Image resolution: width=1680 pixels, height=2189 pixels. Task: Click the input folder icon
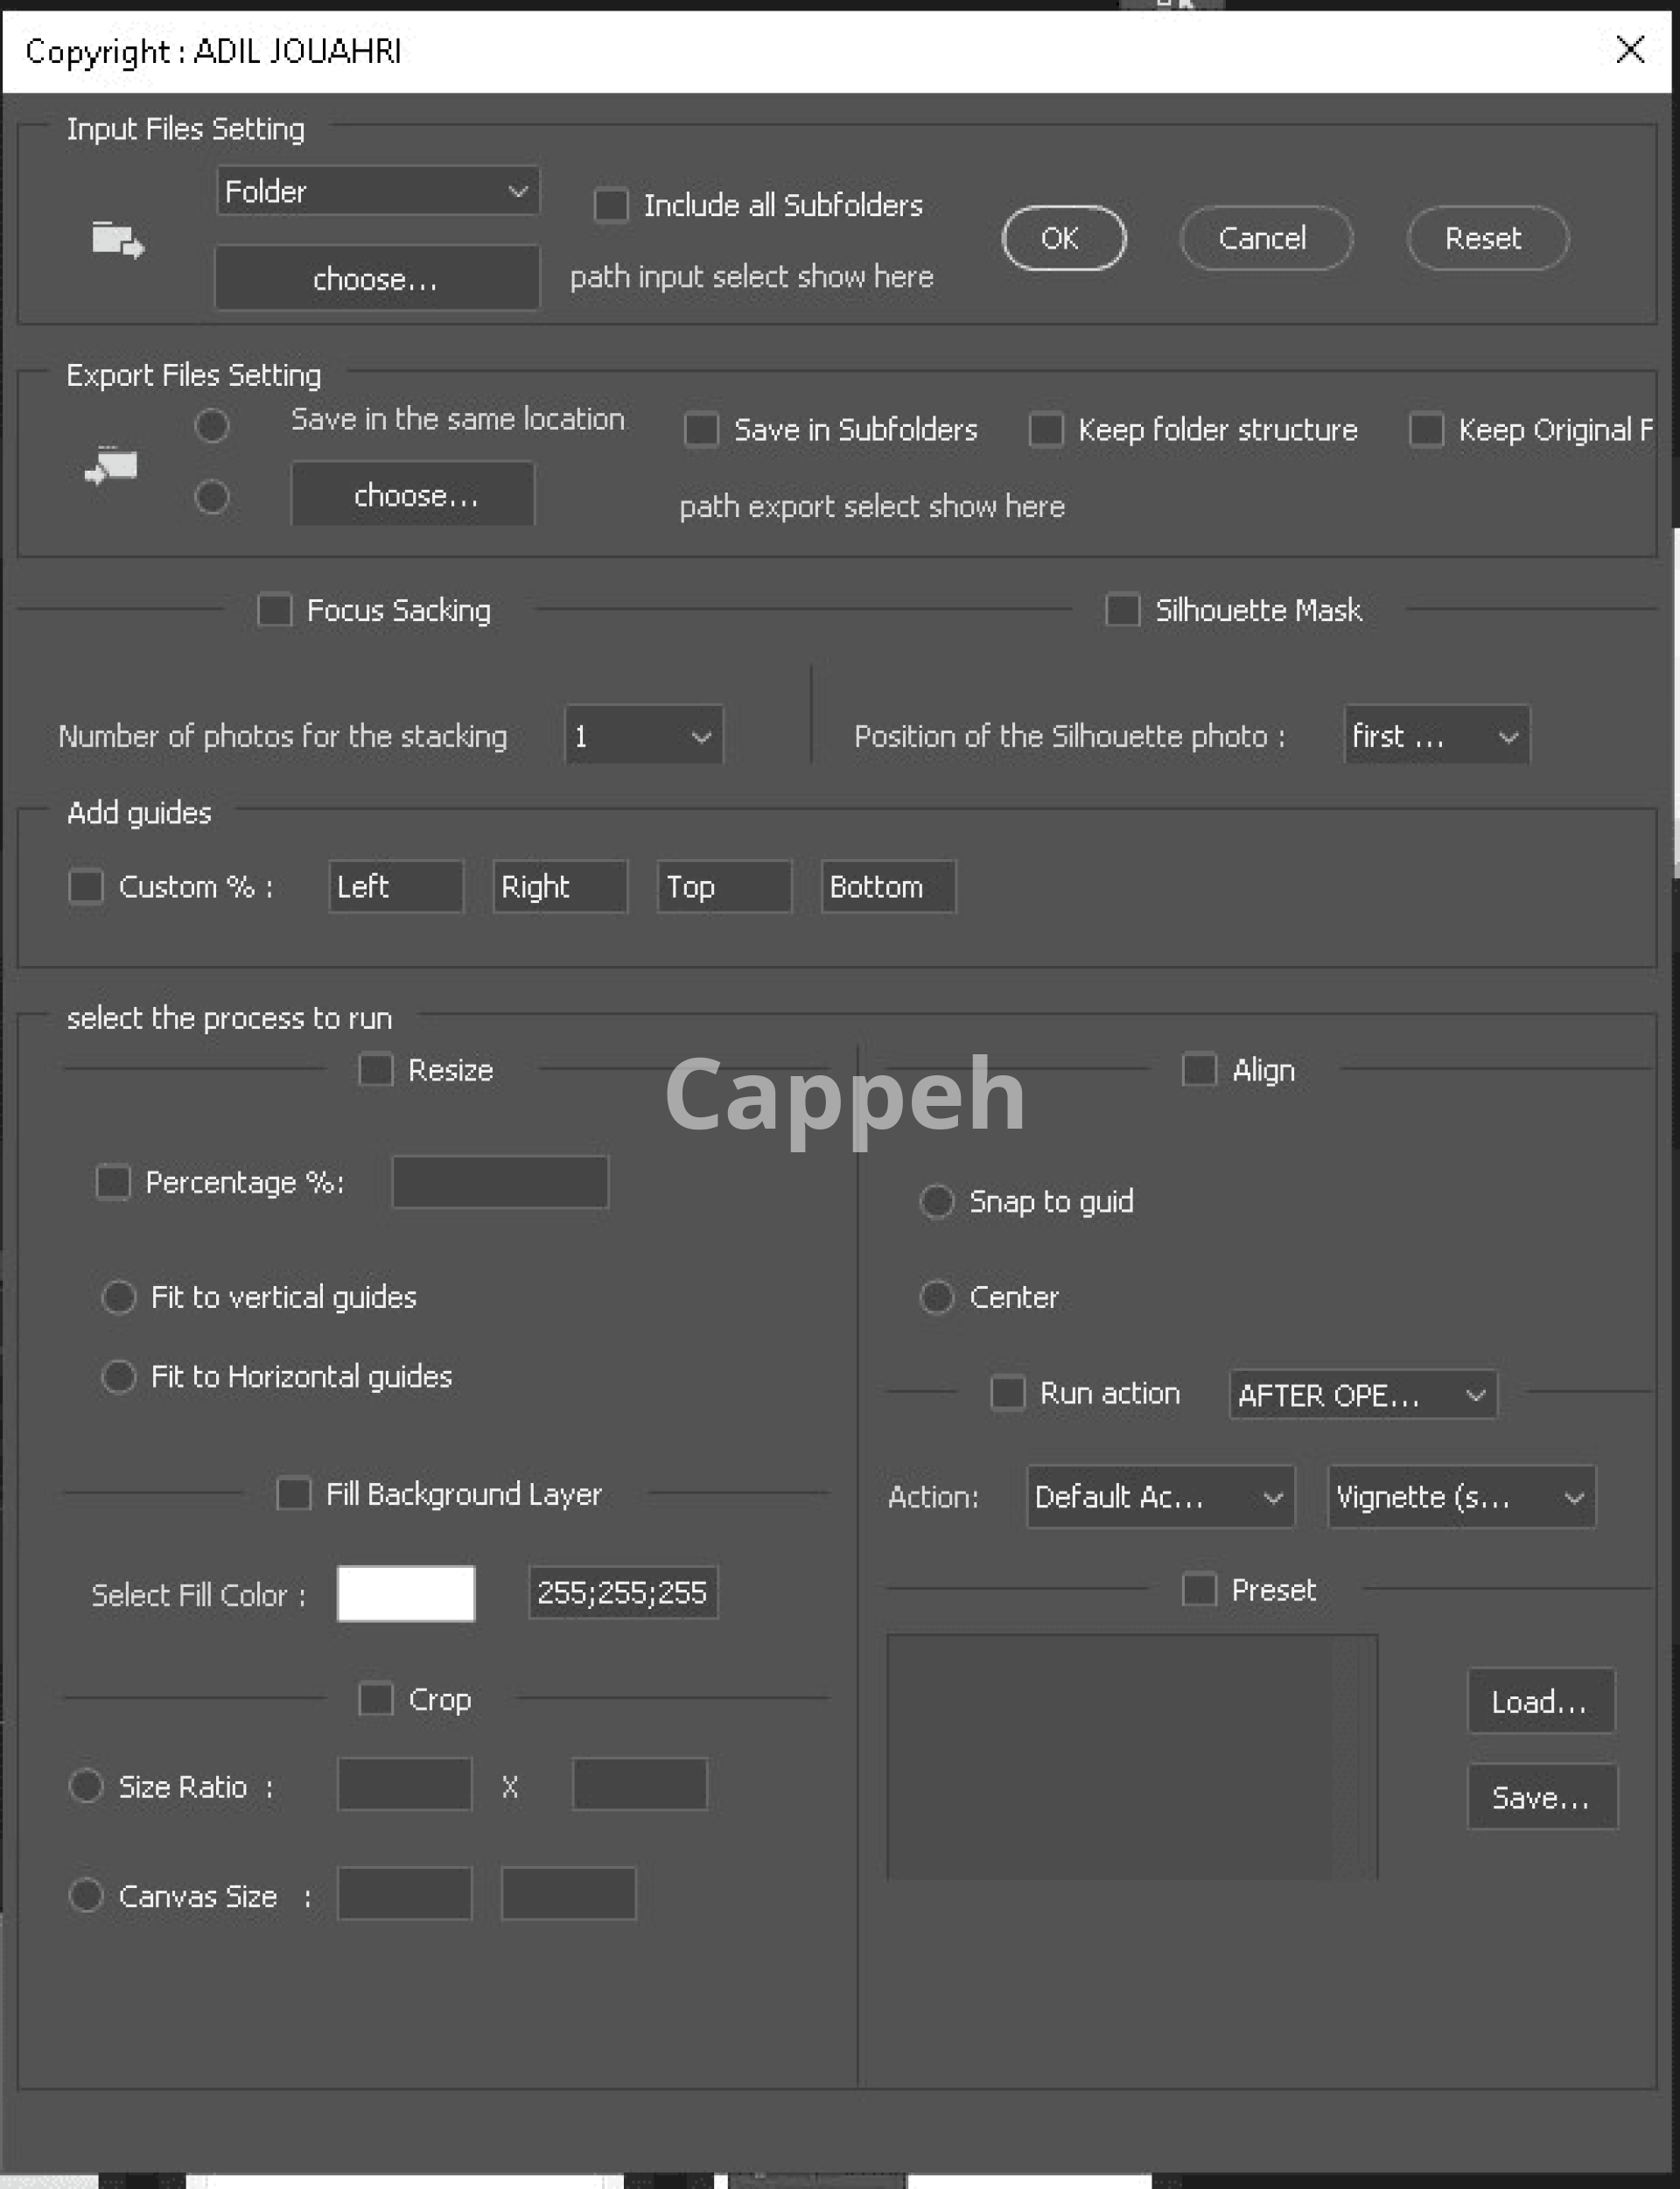coord(118,240)
